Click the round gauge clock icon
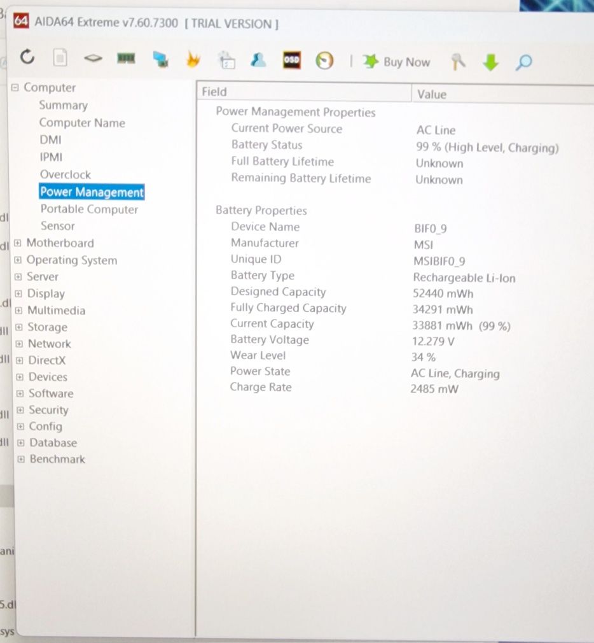Screen dimensions: 594x643 [324, 61]
